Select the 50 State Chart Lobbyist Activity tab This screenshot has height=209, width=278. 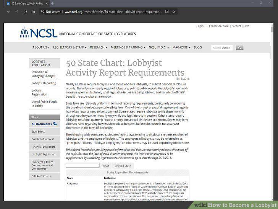[27, 3]
